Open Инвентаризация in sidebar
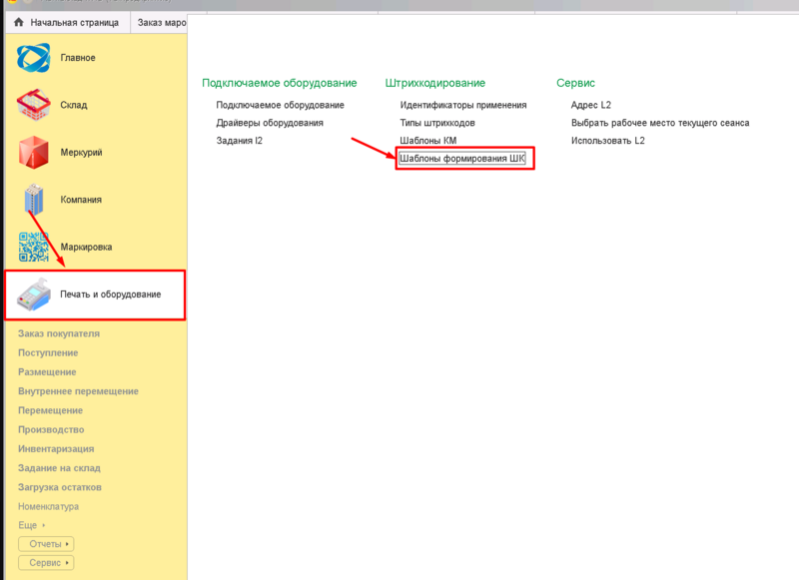Screen dimensions: 799x580 click(x=56, y=449)
